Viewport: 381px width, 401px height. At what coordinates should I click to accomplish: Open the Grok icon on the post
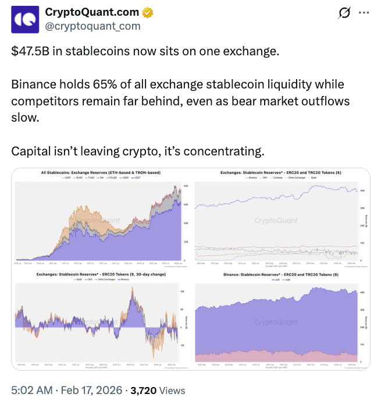point(343,13)
